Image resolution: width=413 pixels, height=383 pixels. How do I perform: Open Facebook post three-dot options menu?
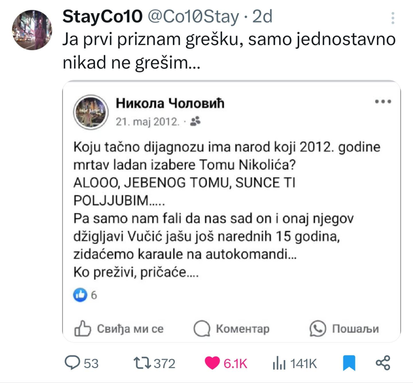(x=383, y=102)
